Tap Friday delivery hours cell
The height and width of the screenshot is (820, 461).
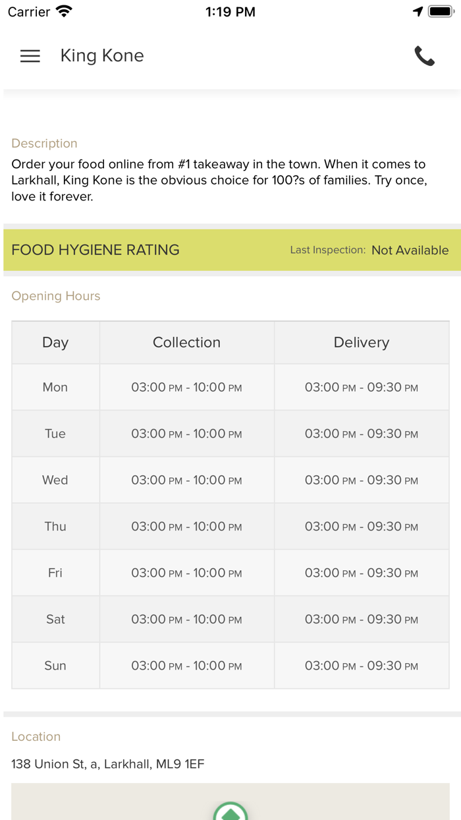tap(362, 573)
